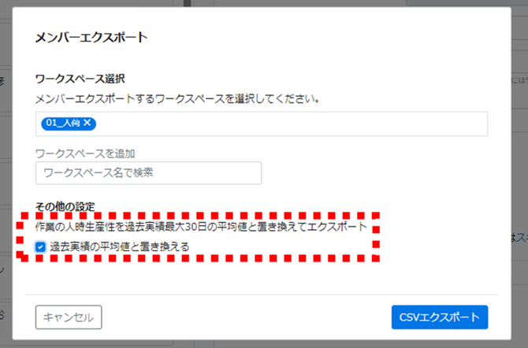Click the blue link behind dialog's right edge
The height and width of the screenshot is (348, 528).
(x=522, y=236)
